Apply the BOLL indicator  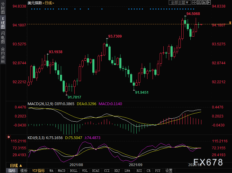[x=73, y=171]
